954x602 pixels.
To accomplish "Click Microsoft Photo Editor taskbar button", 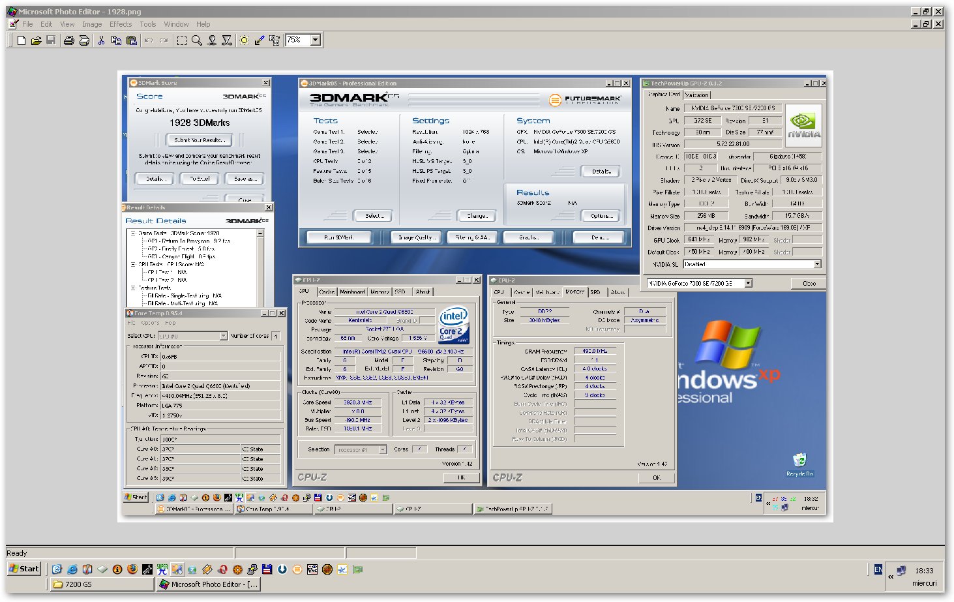I will tap(209, 584).
